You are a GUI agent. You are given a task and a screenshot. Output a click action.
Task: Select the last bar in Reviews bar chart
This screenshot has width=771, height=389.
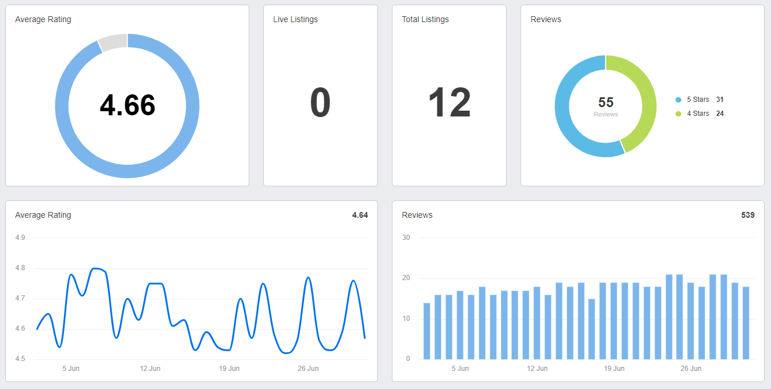(x=746, y=323)
